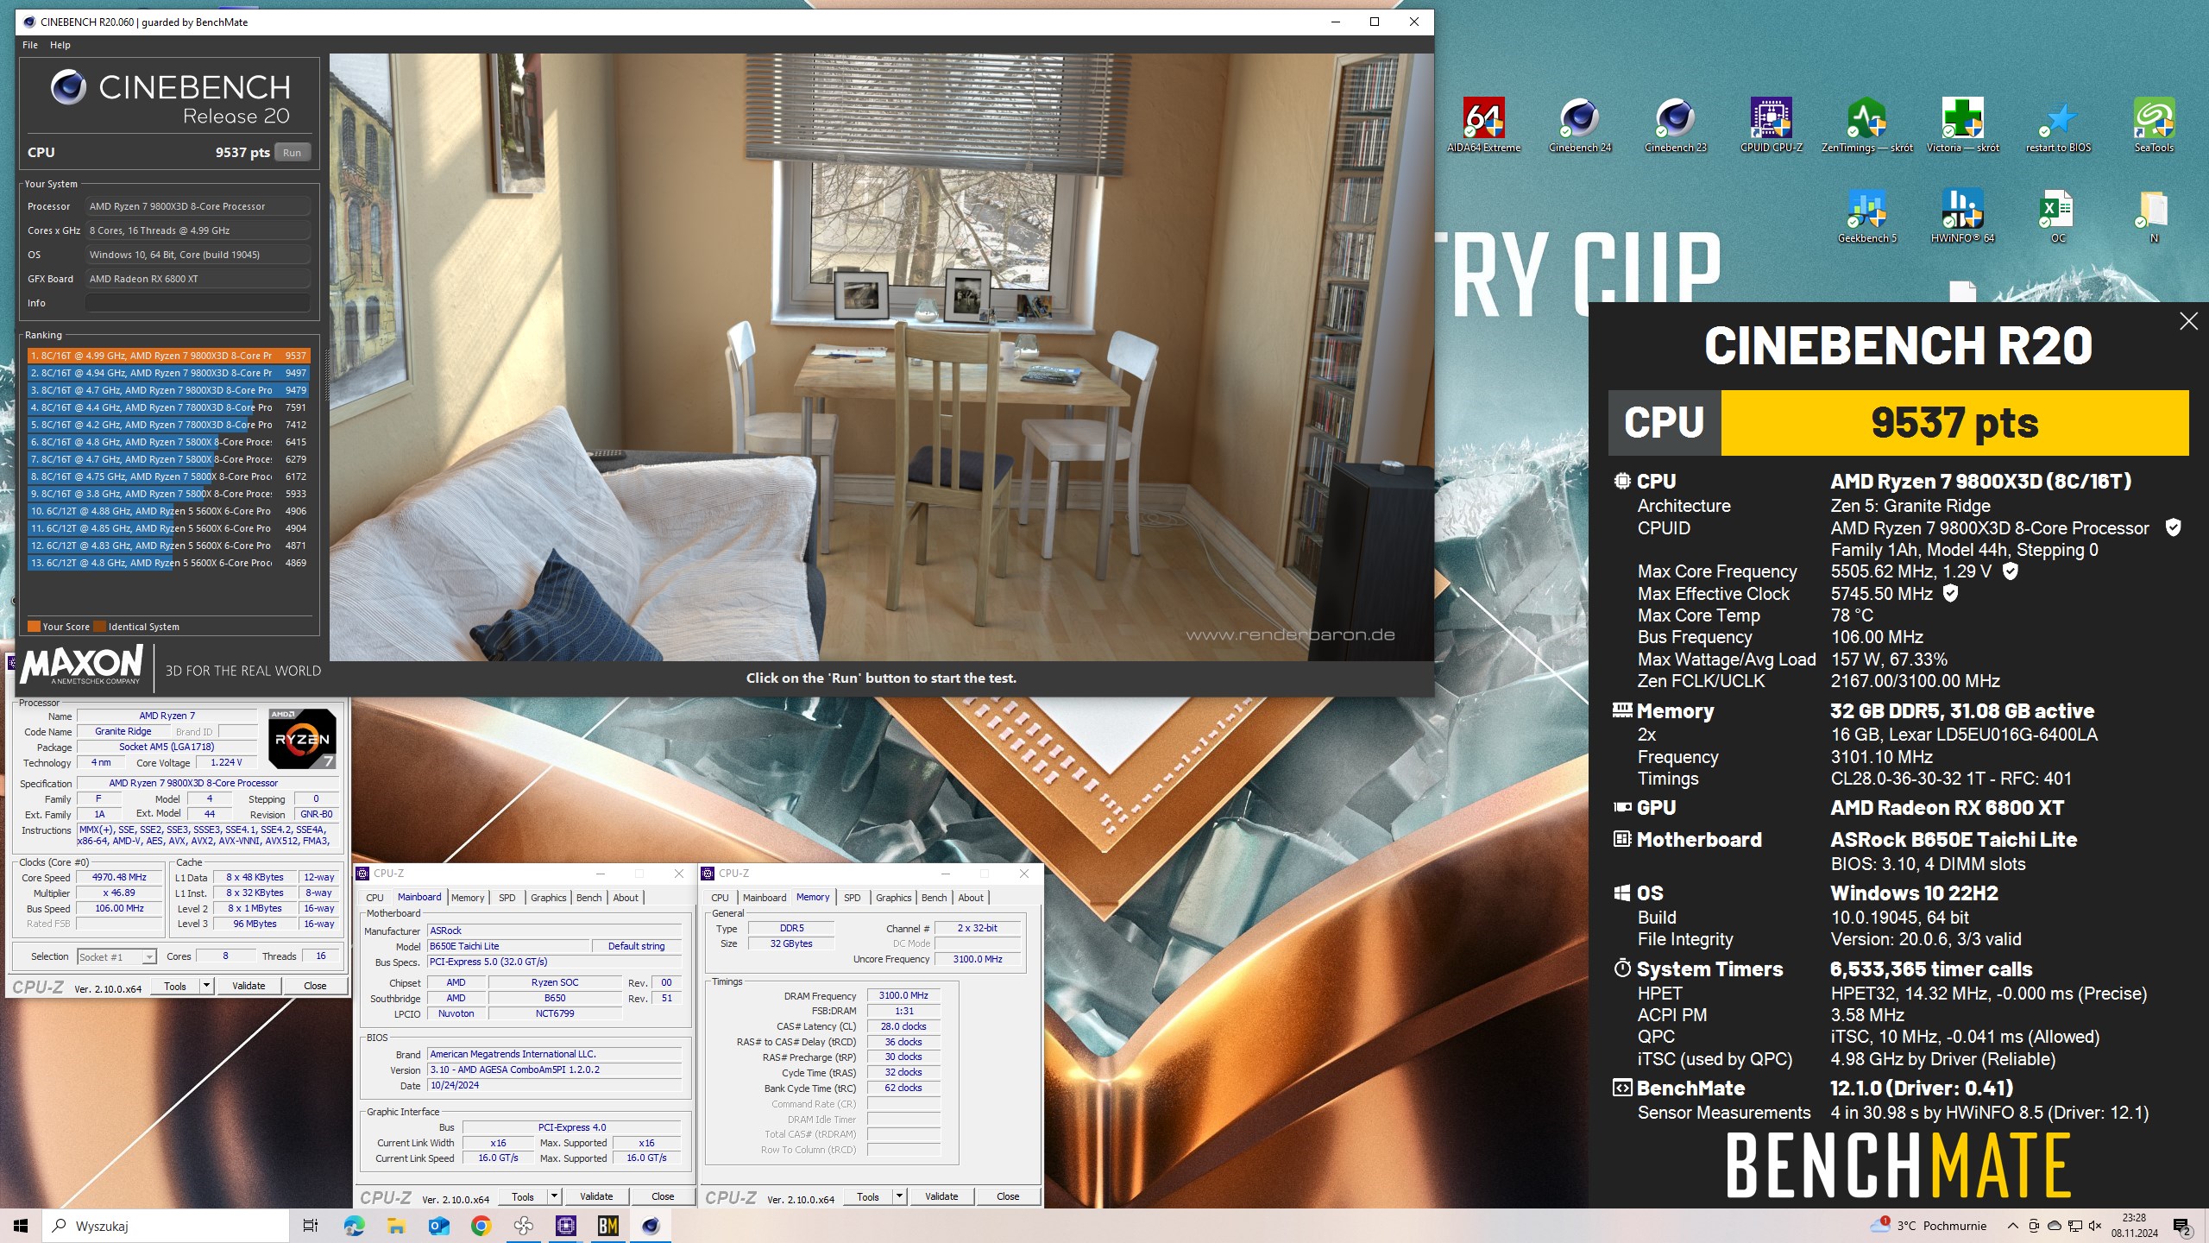Open notification center icon
The width and height of the screenshot is (2209, 1243).
[2181, 1226]
